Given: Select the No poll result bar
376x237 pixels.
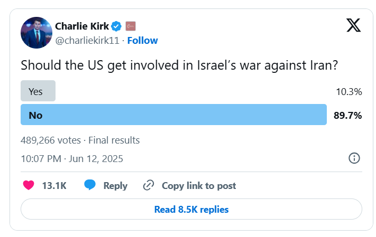Looking at the screenshot, I should (x=173, y=115).
